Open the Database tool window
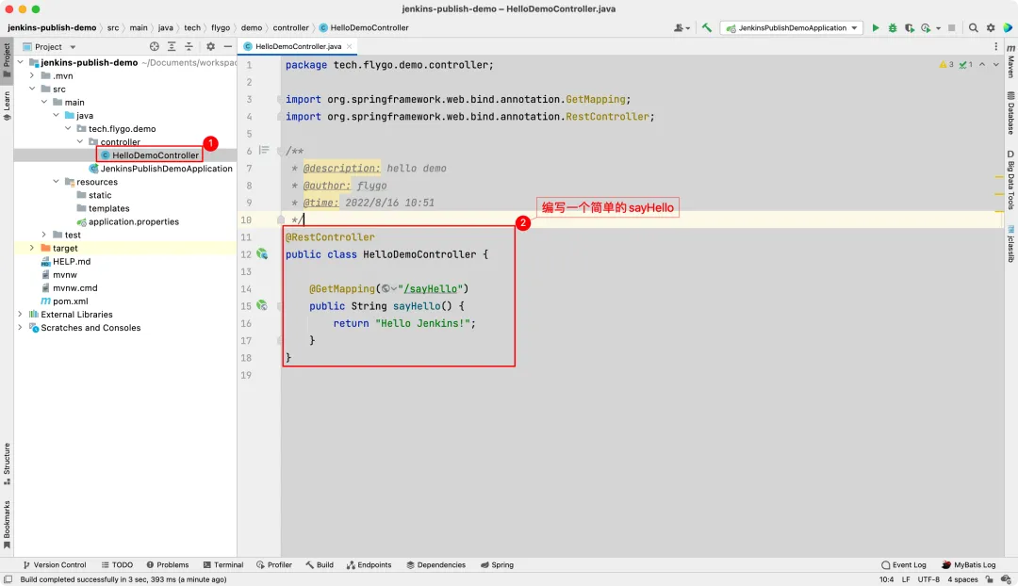 coord(1010,113)
